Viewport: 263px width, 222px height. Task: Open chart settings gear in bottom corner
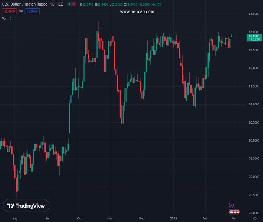click(255, 219)
